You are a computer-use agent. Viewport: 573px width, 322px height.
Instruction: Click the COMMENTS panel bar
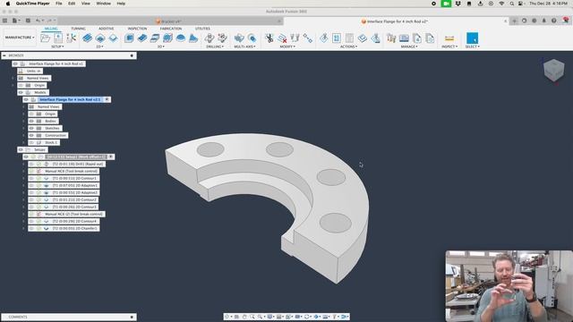[x=69, y=317]
